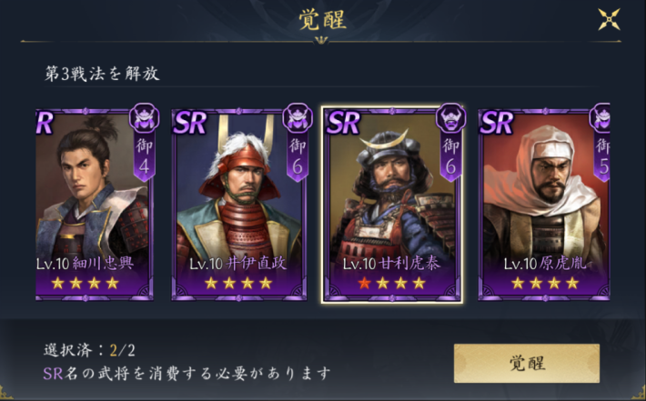Click the Lv.10 井伊直政 name label

coord(237,264)
